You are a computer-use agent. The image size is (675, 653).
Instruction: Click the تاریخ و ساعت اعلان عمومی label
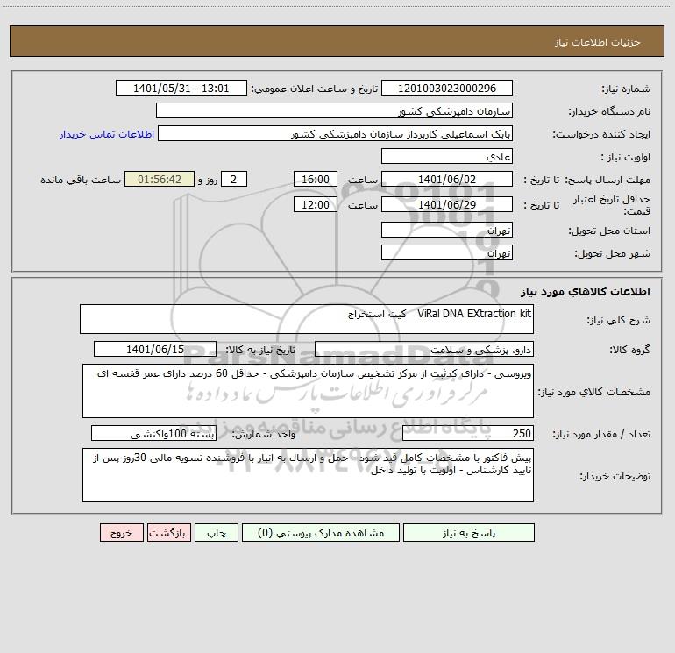314,89
